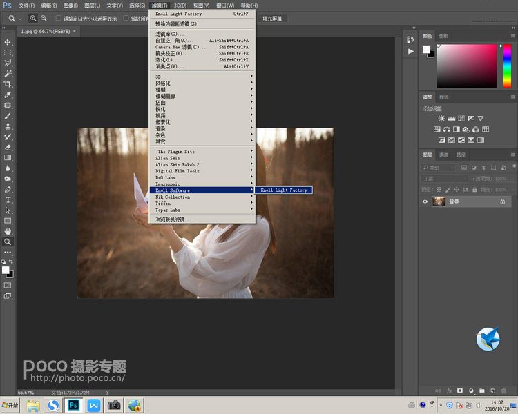Image resolution: width=518 pixels, height=414 pixels.
Task: Click the 背景 layer thumbnail
Action: [439, 201]
